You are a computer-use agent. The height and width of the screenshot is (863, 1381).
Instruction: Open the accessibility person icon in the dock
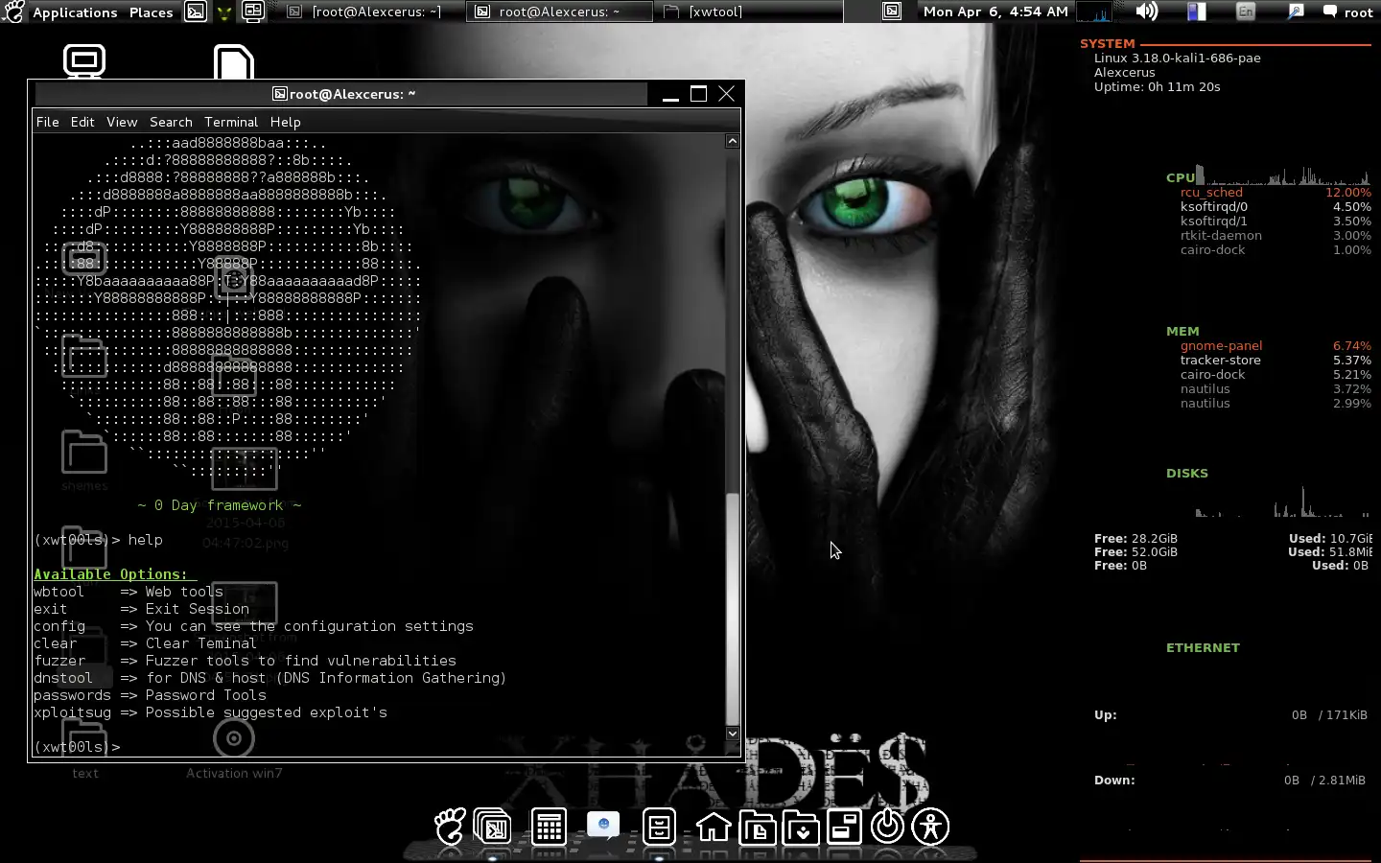[x=931, y=827]
